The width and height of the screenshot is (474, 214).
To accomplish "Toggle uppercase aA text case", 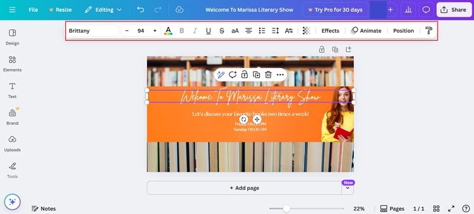I will click(x=235, y=31).
